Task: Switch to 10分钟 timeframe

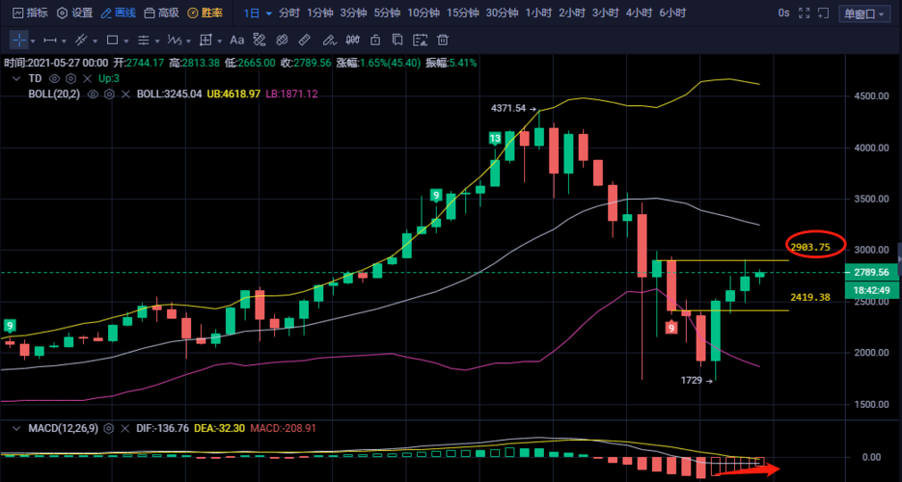Action: coord(424,13)
